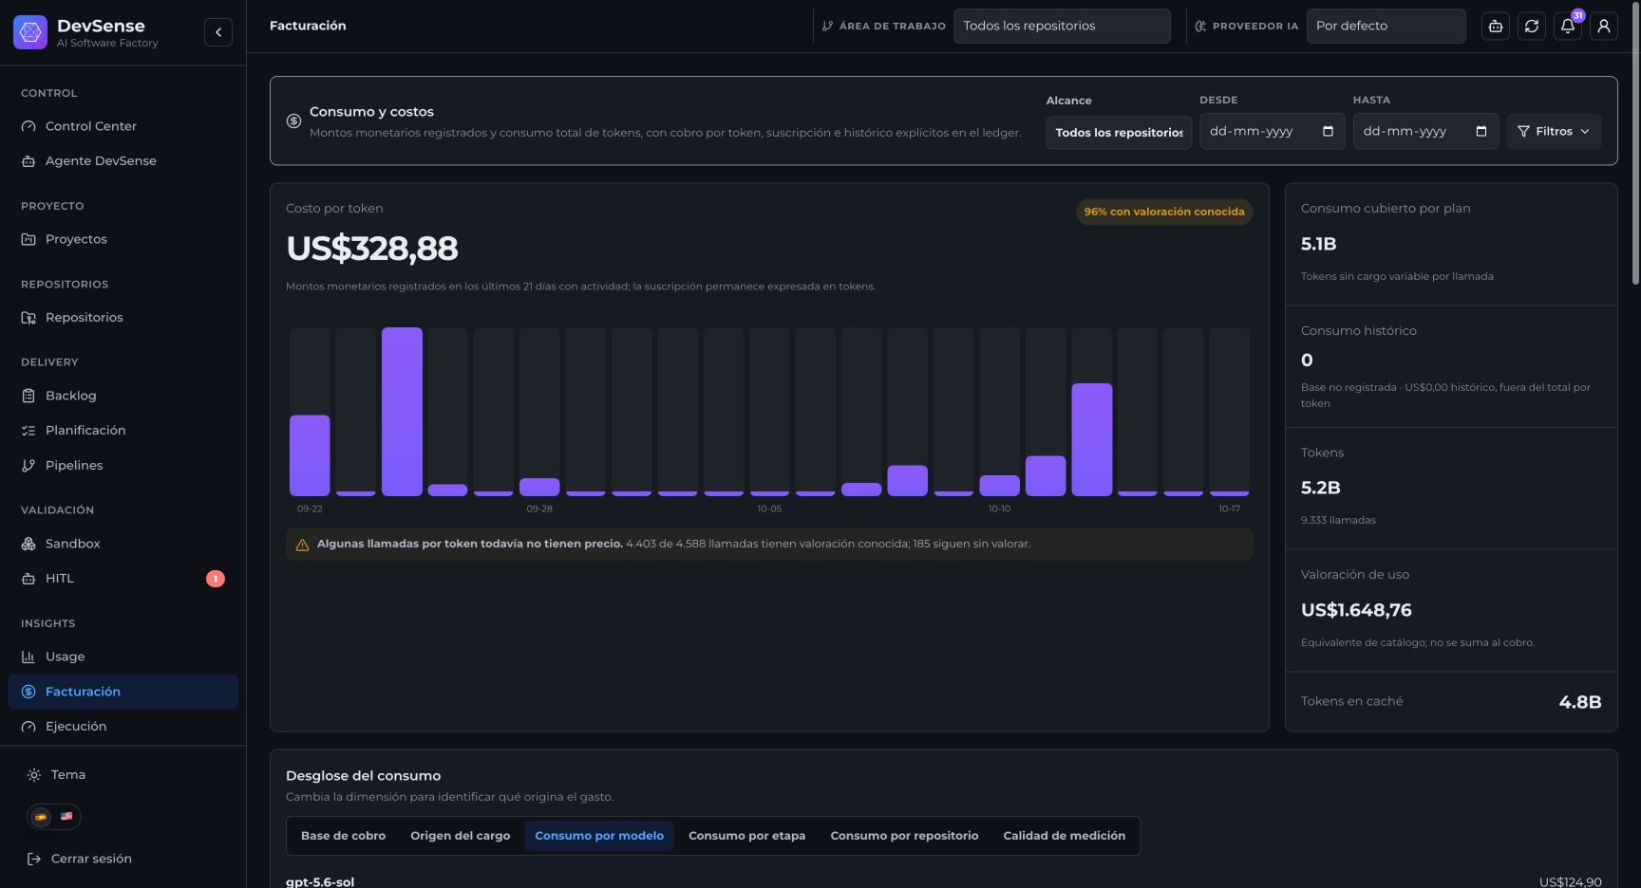Navigate to Repositorios
1641x888 pixels.
(x=123, y=318)
